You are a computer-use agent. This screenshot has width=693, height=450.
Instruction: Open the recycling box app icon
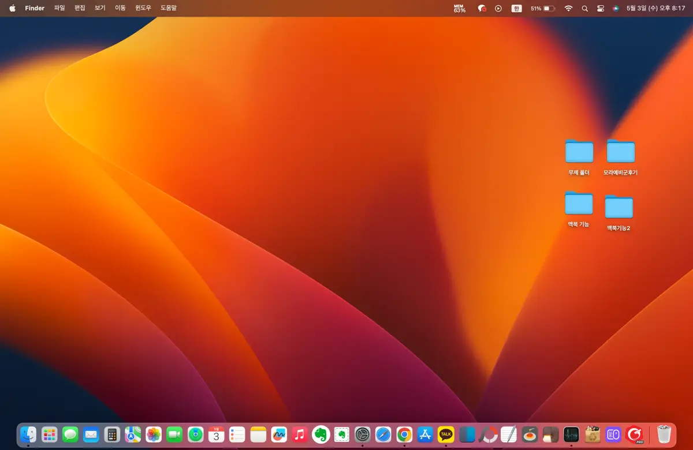coord(593,434)
